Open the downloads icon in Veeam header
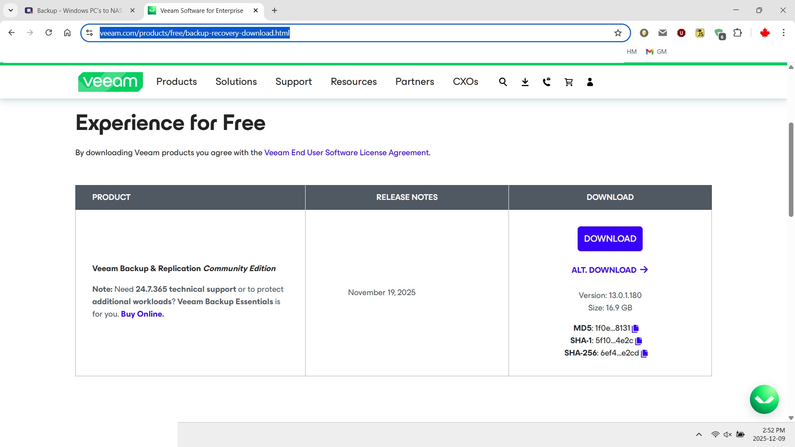 525,82
